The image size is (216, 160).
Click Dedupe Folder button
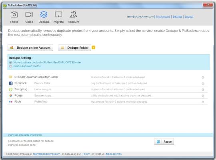point(74,48)
